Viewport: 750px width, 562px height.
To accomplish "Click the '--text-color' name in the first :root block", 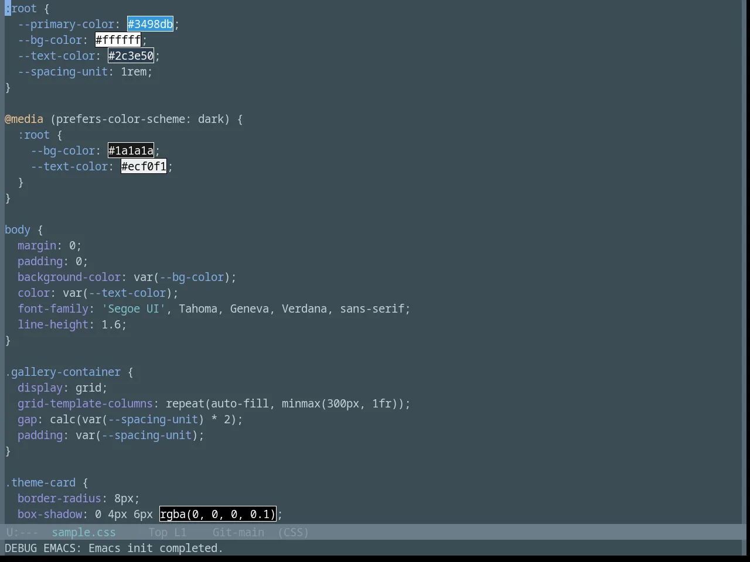I will [x=56, y=56].
